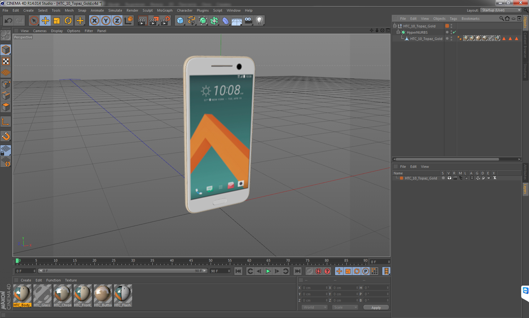Enable the Axis mode tool

[x=6, y=122]
